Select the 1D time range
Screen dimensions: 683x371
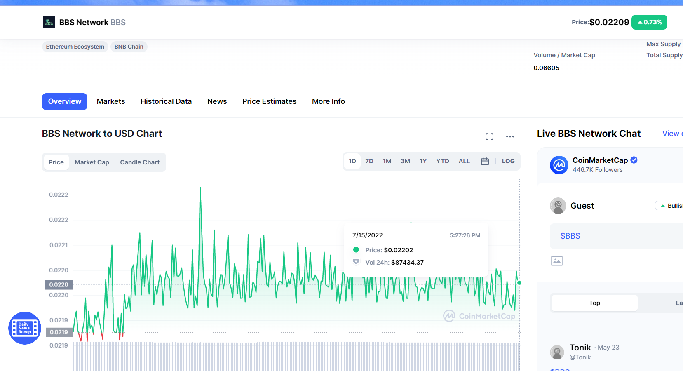pos(352,161)
